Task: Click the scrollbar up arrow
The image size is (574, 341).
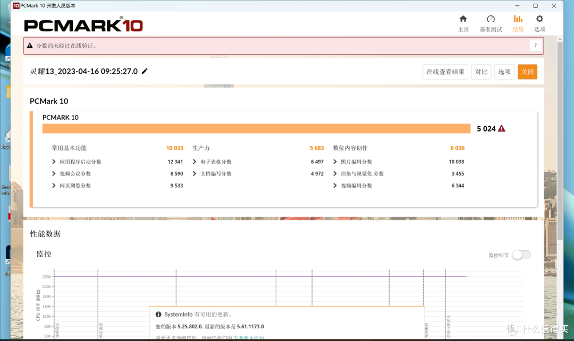Action: click(560, 39)
